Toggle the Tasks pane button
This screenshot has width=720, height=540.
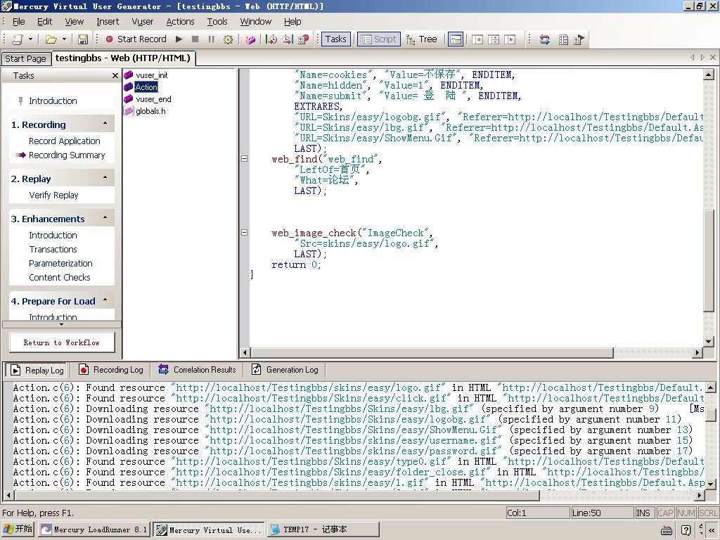point(336,39)
